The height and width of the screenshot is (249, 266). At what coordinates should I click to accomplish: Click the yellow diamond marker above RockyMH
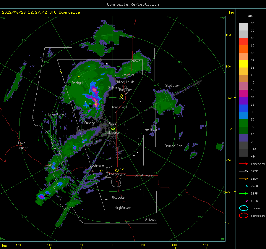[79, 77]
